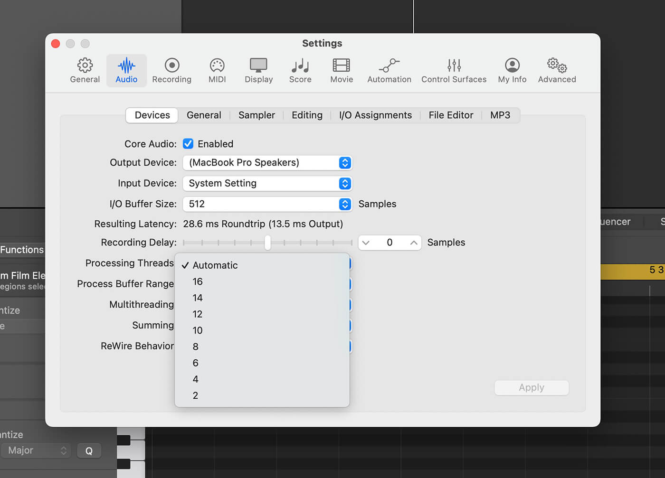This screenshot has width=665, height=478.
Task: Open the Input Device dropdown
Action: click(267, 183)
